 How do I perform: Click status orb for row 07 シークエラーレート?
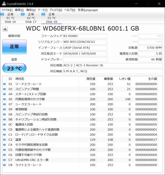click(4, 104)
